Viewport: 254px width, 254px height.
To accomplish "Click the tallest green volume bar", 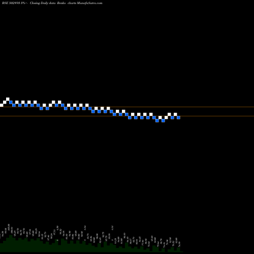I will [x=11, y=243].
